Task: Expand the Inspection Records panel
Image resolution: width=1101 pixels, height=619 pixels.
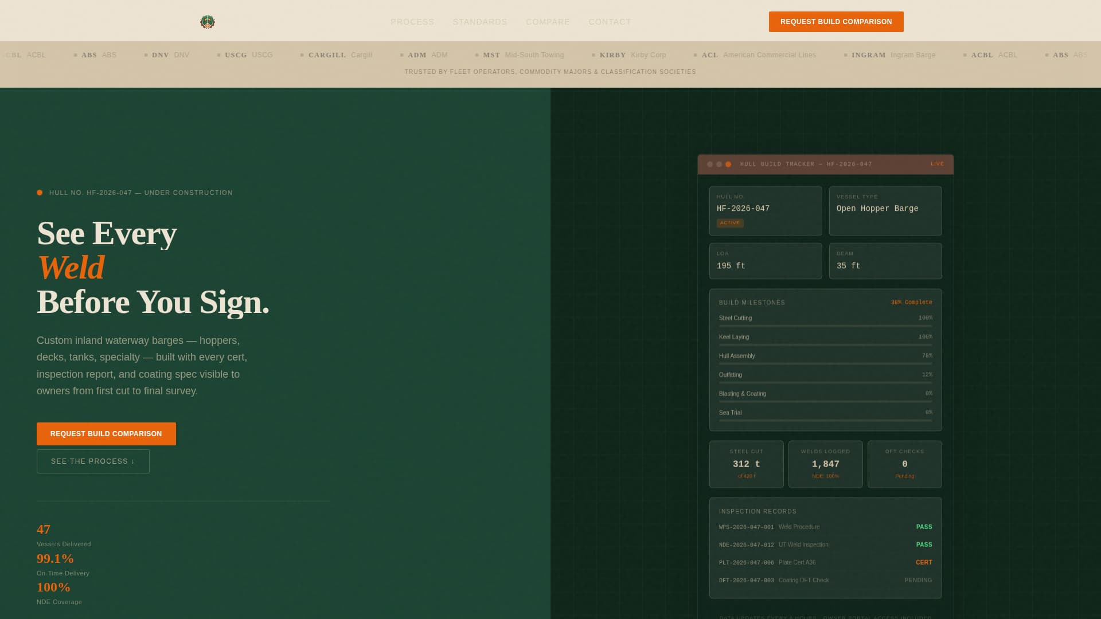Action: point(757,511)
